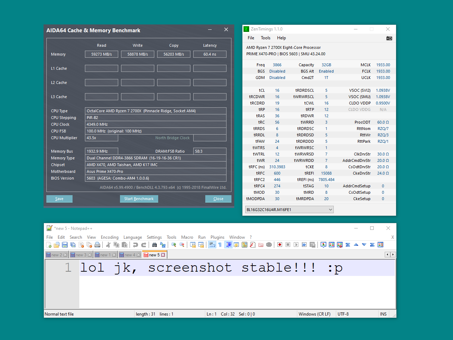The height and width of the screenshot is (340, 453).
Task: Start macro recording red dot icon
Action: click(x=280, y=245)
